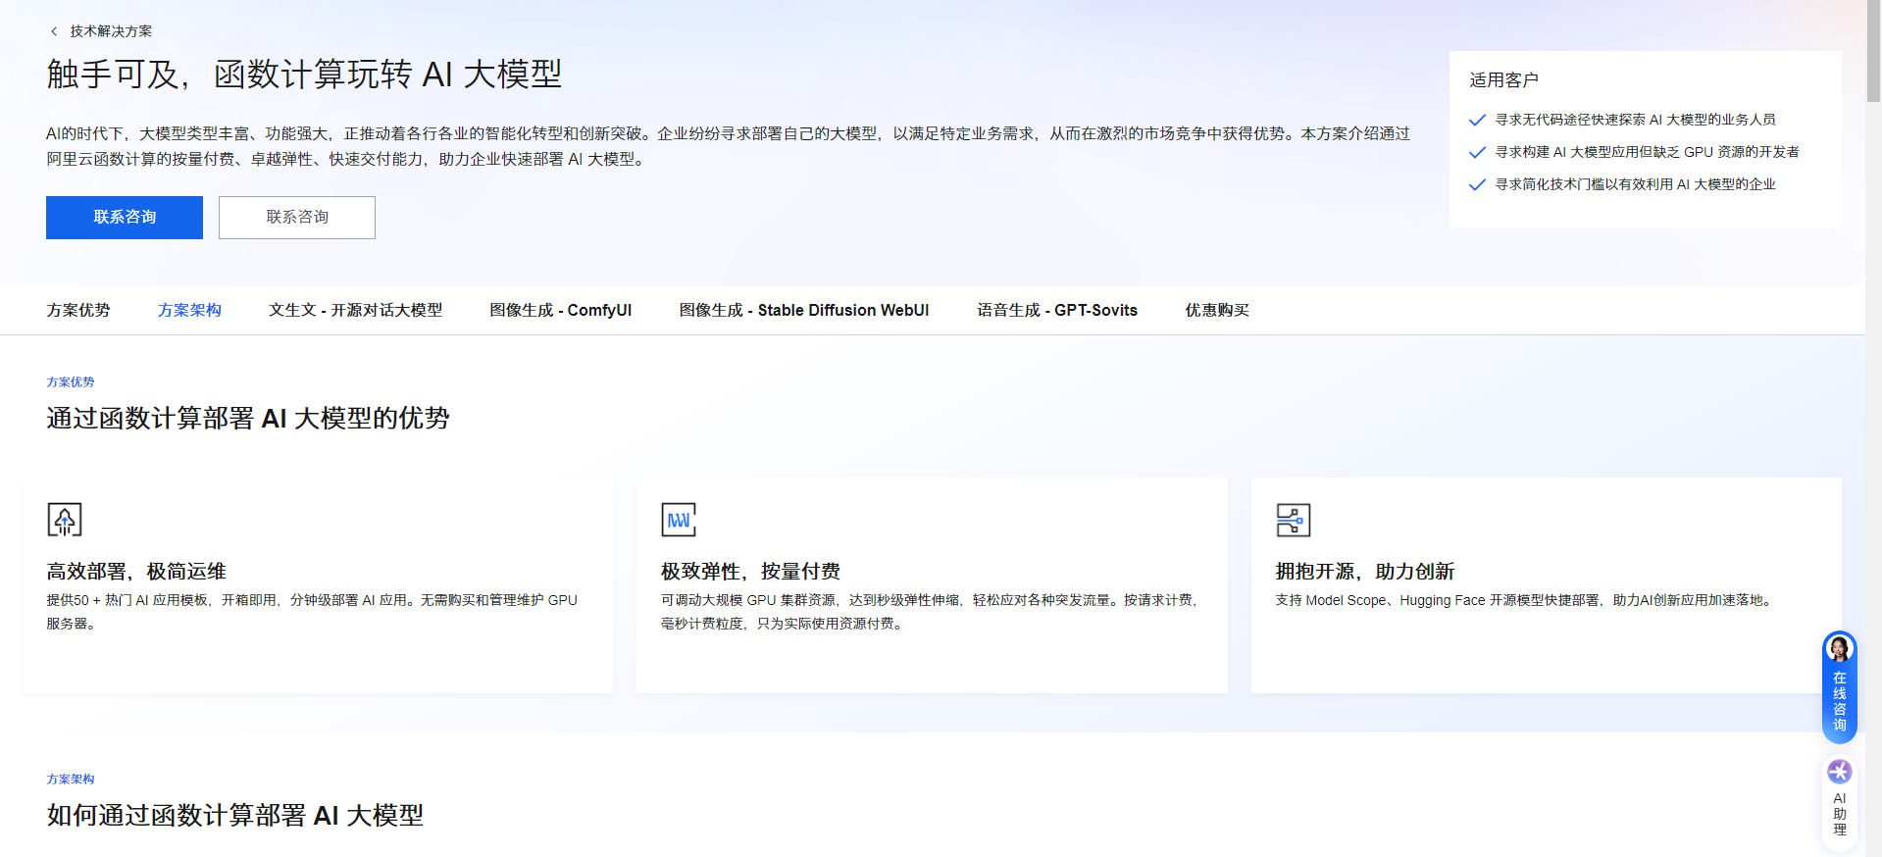Click the text 寻求构建 AI 大模型应用但缺乏 GPU 资源的开发者

1647,152
